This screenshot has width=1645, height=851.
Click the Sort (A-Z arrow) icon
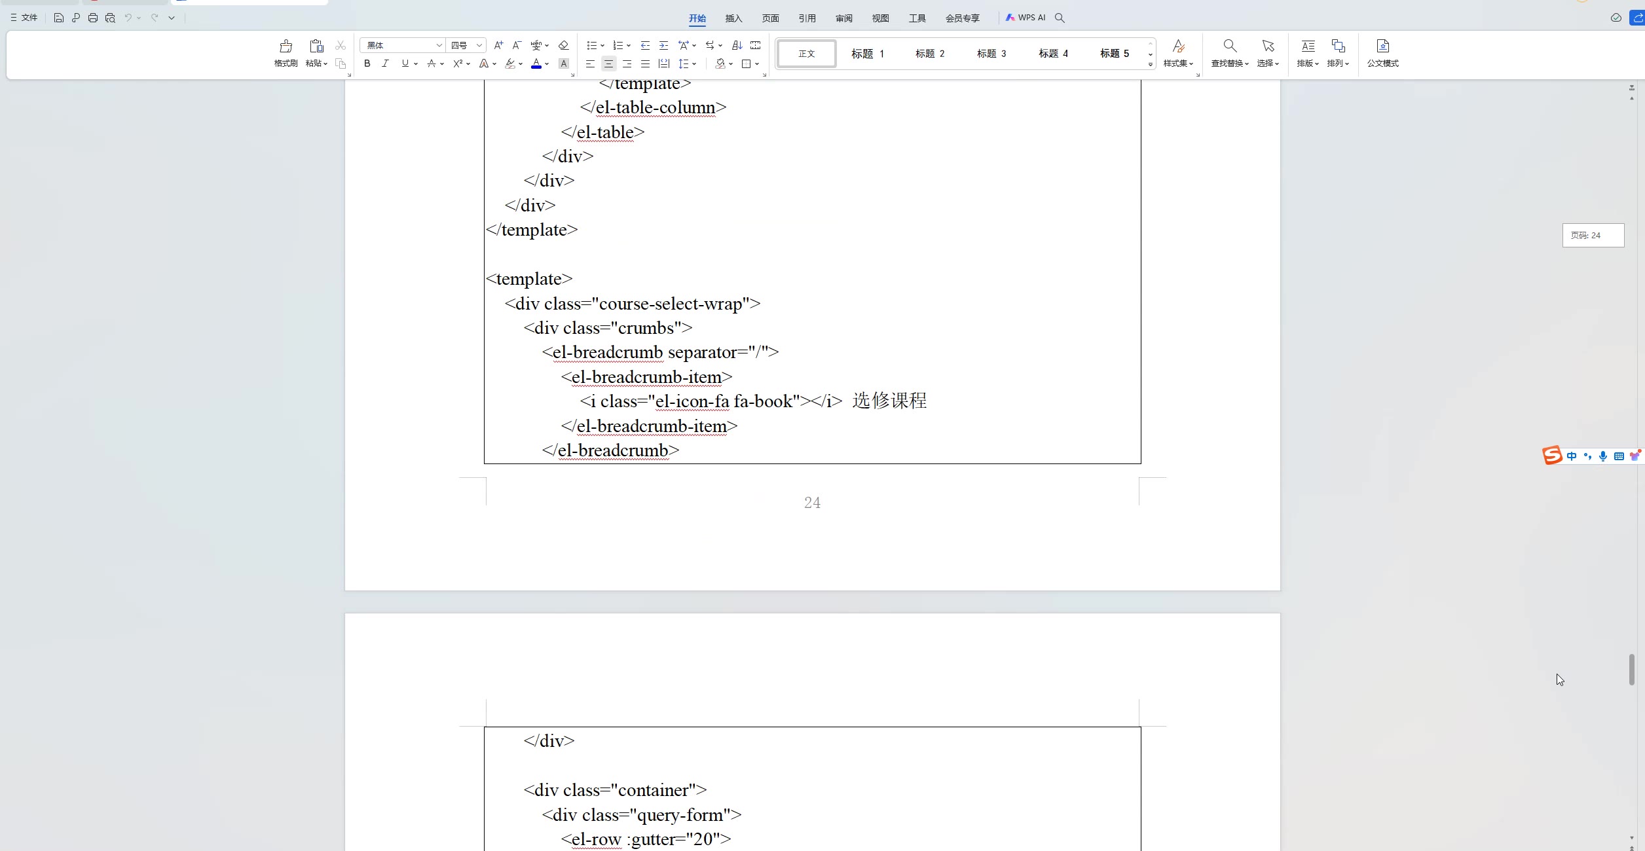pos(737,45)
